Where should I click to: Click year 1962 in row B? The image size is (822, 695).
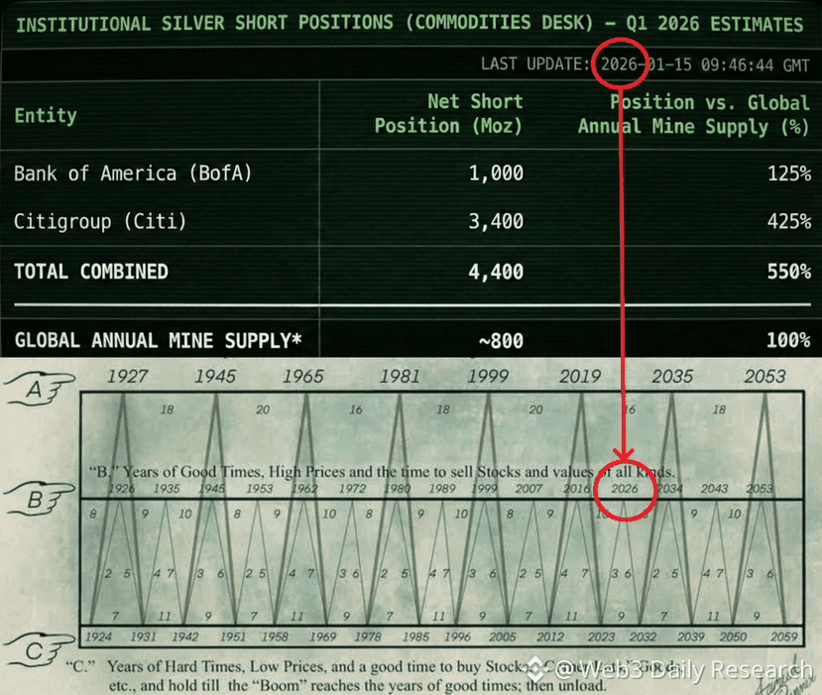[304, 489]
